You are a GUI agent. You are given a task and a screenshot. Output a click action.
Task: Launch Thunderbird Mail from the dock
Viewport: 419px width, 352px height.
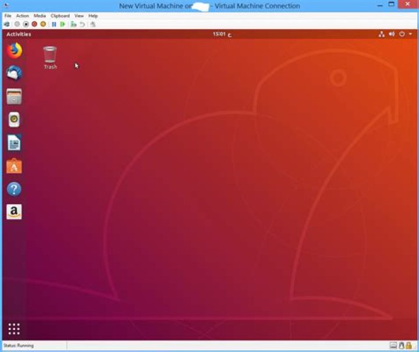(x=14, y=73)
